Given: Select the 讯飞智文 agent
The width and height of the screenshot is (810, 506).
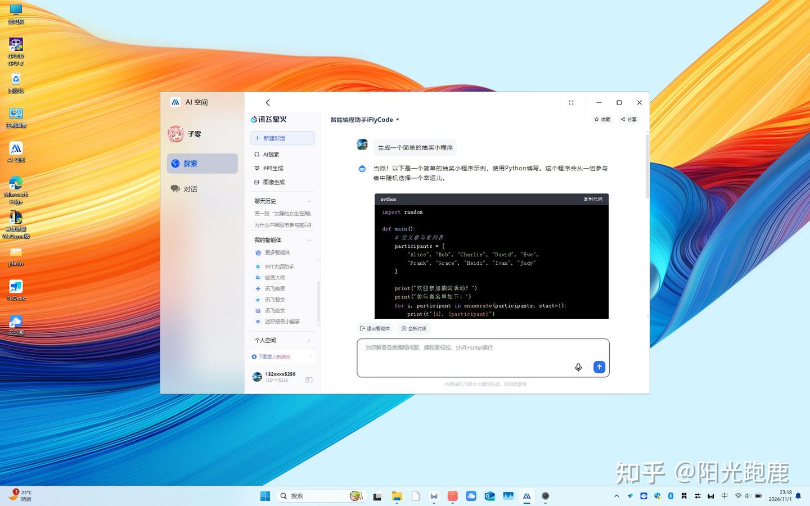Looking at the screenshot, I should pyautogui.click(x=270, y=300).
